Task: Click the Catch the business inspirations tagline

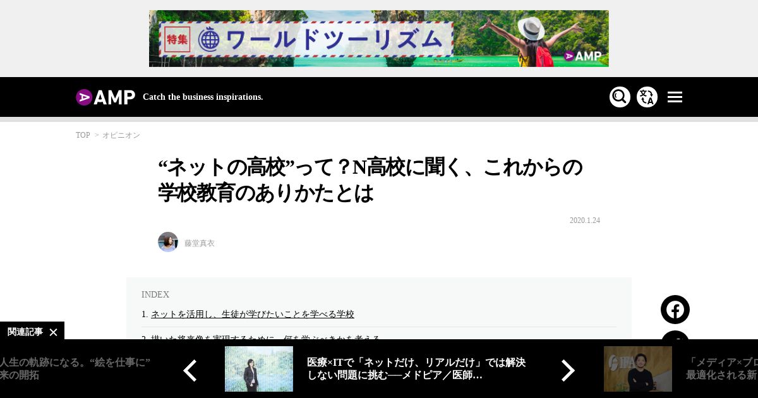Action: [x=203, y=97]
